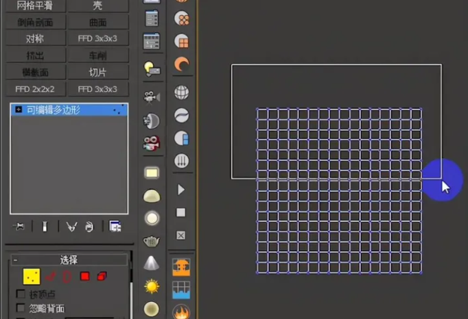Select Element sub-object mode icon
The image size is (468, 319).
tap(102, 277)
